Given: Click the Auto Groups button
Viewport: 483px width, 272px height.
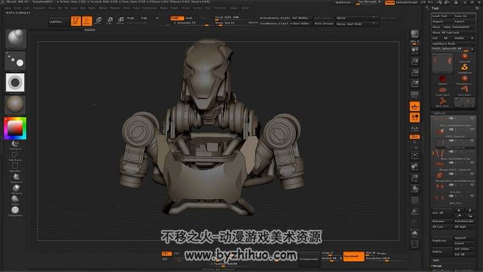Looking at the screenshot, I should [x=324, y=24].
